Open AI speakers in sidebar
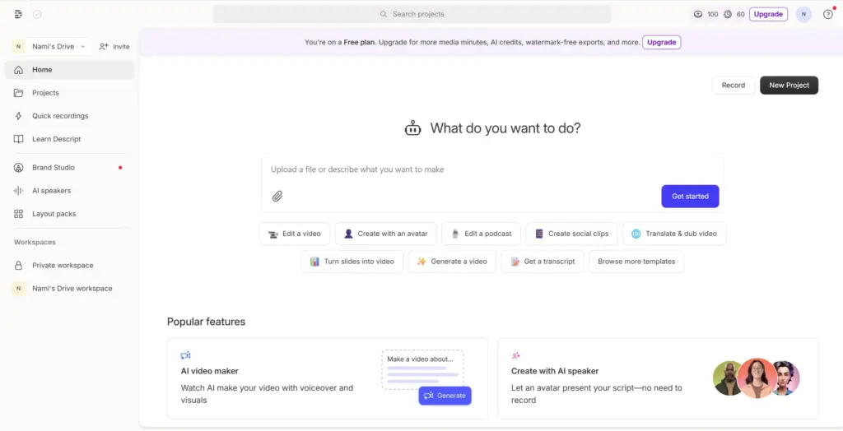This screenshot has width=843, height=431. pos(51,191)
